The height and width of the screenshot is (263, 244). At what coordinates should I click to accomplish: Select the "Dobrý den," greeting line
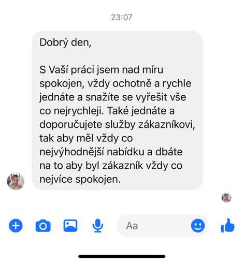(x=65, y=42)
